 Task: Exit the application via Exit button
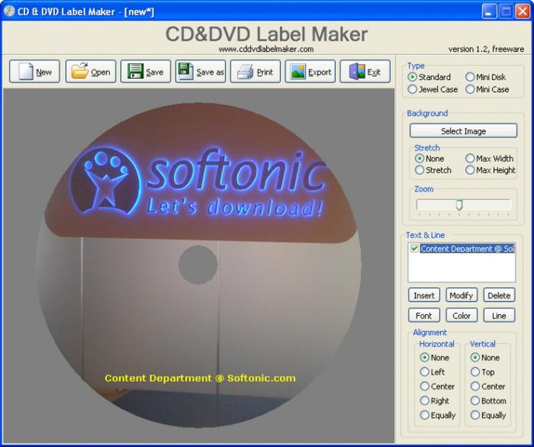[x=365, y=72]
